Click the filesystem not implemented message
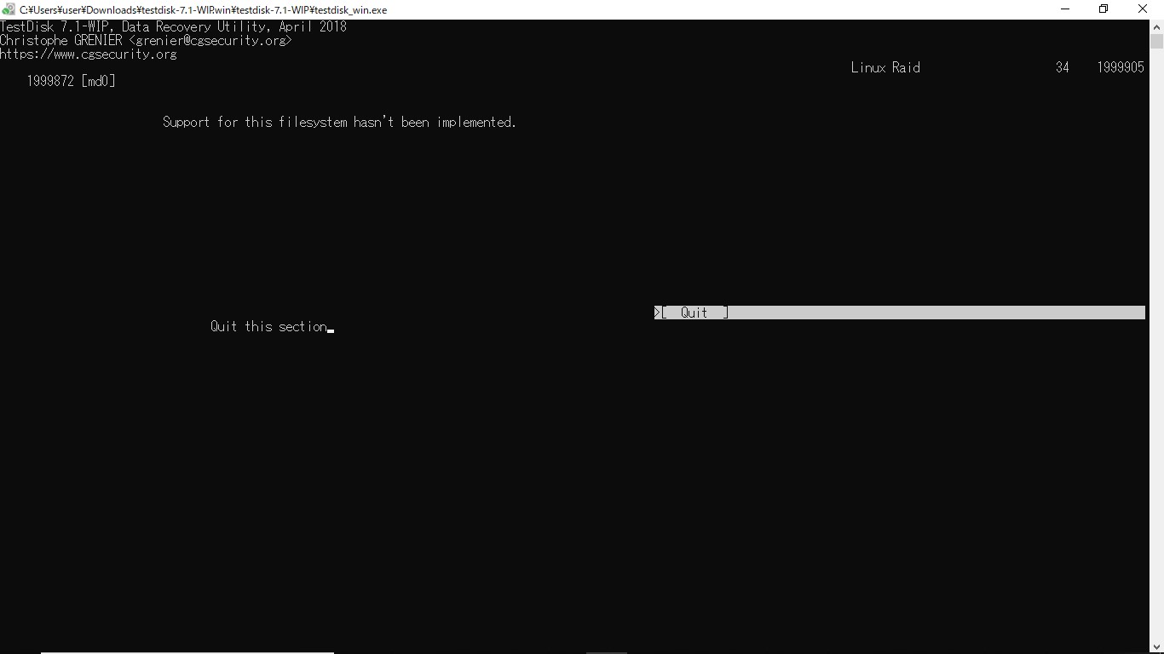The image size is (1164, 654). pos(339,122)
